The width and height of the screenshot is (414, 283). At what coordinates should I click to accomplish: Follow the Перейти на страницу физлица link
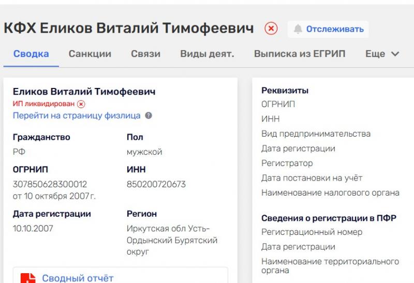77,115
